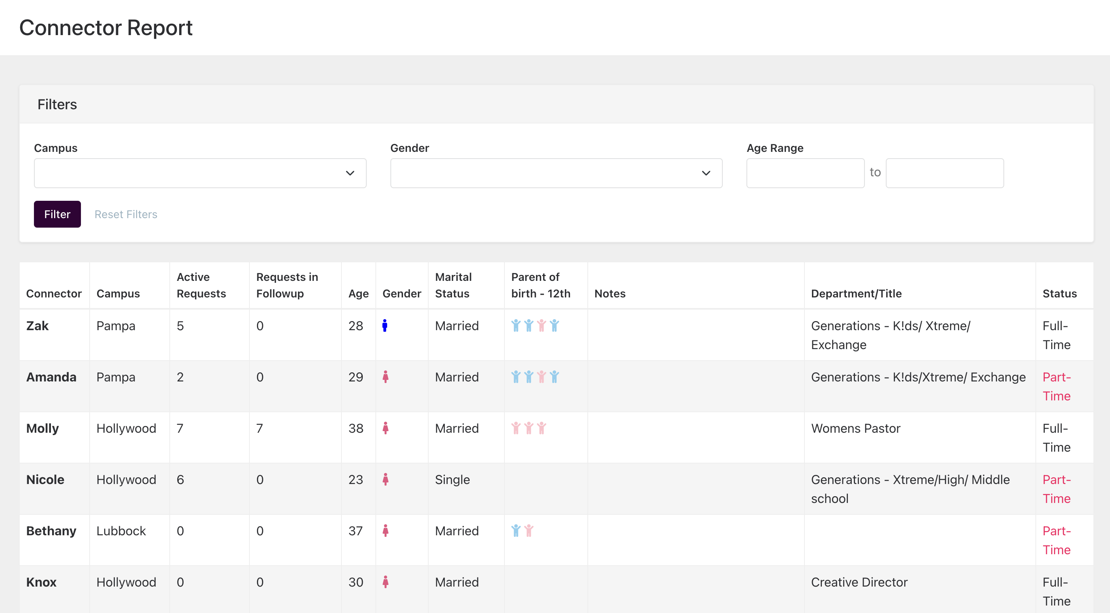Screen dimensions: 1110x613
Task: Click the Reset Filters link
Action: pos(126,214)
